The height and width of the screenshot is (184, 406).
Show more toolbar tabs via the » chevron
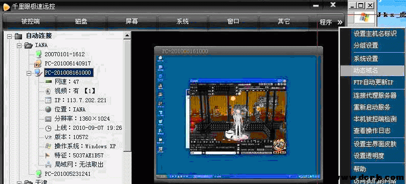pyautogui.click(x=340, y=22)
